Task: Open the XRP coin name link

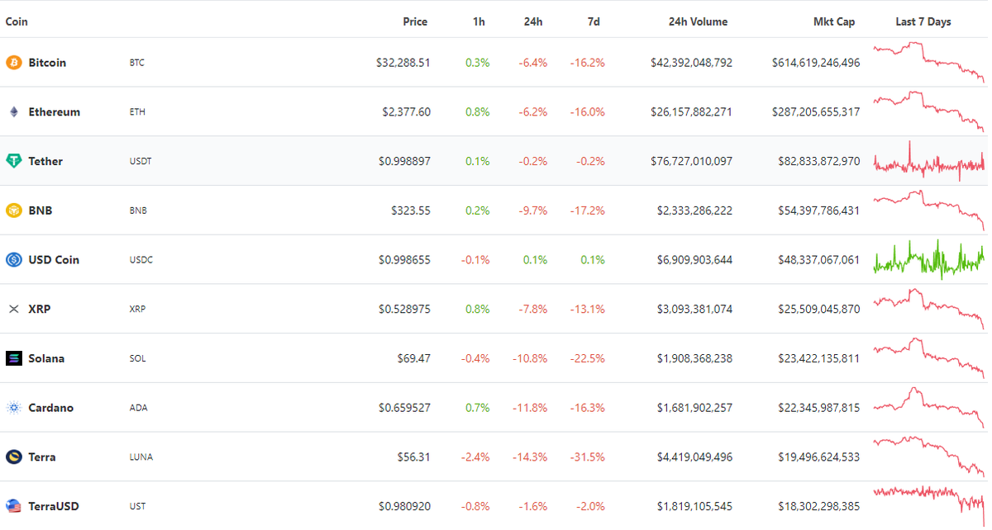Action: (x=40, y=309)
